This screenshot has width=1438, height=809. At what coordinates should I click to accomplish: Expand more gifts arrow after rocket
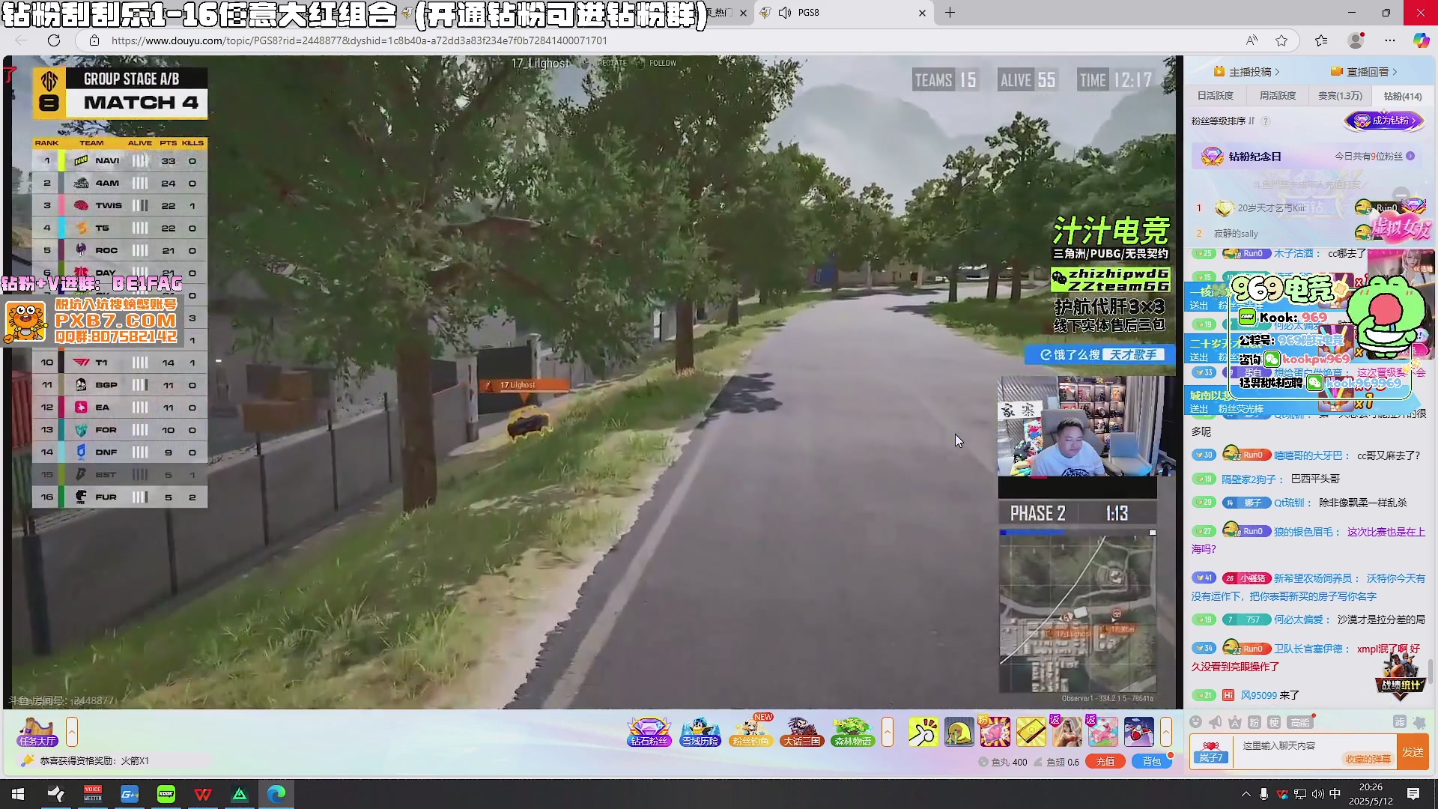pyautogui.click(x=1166, y=732)
